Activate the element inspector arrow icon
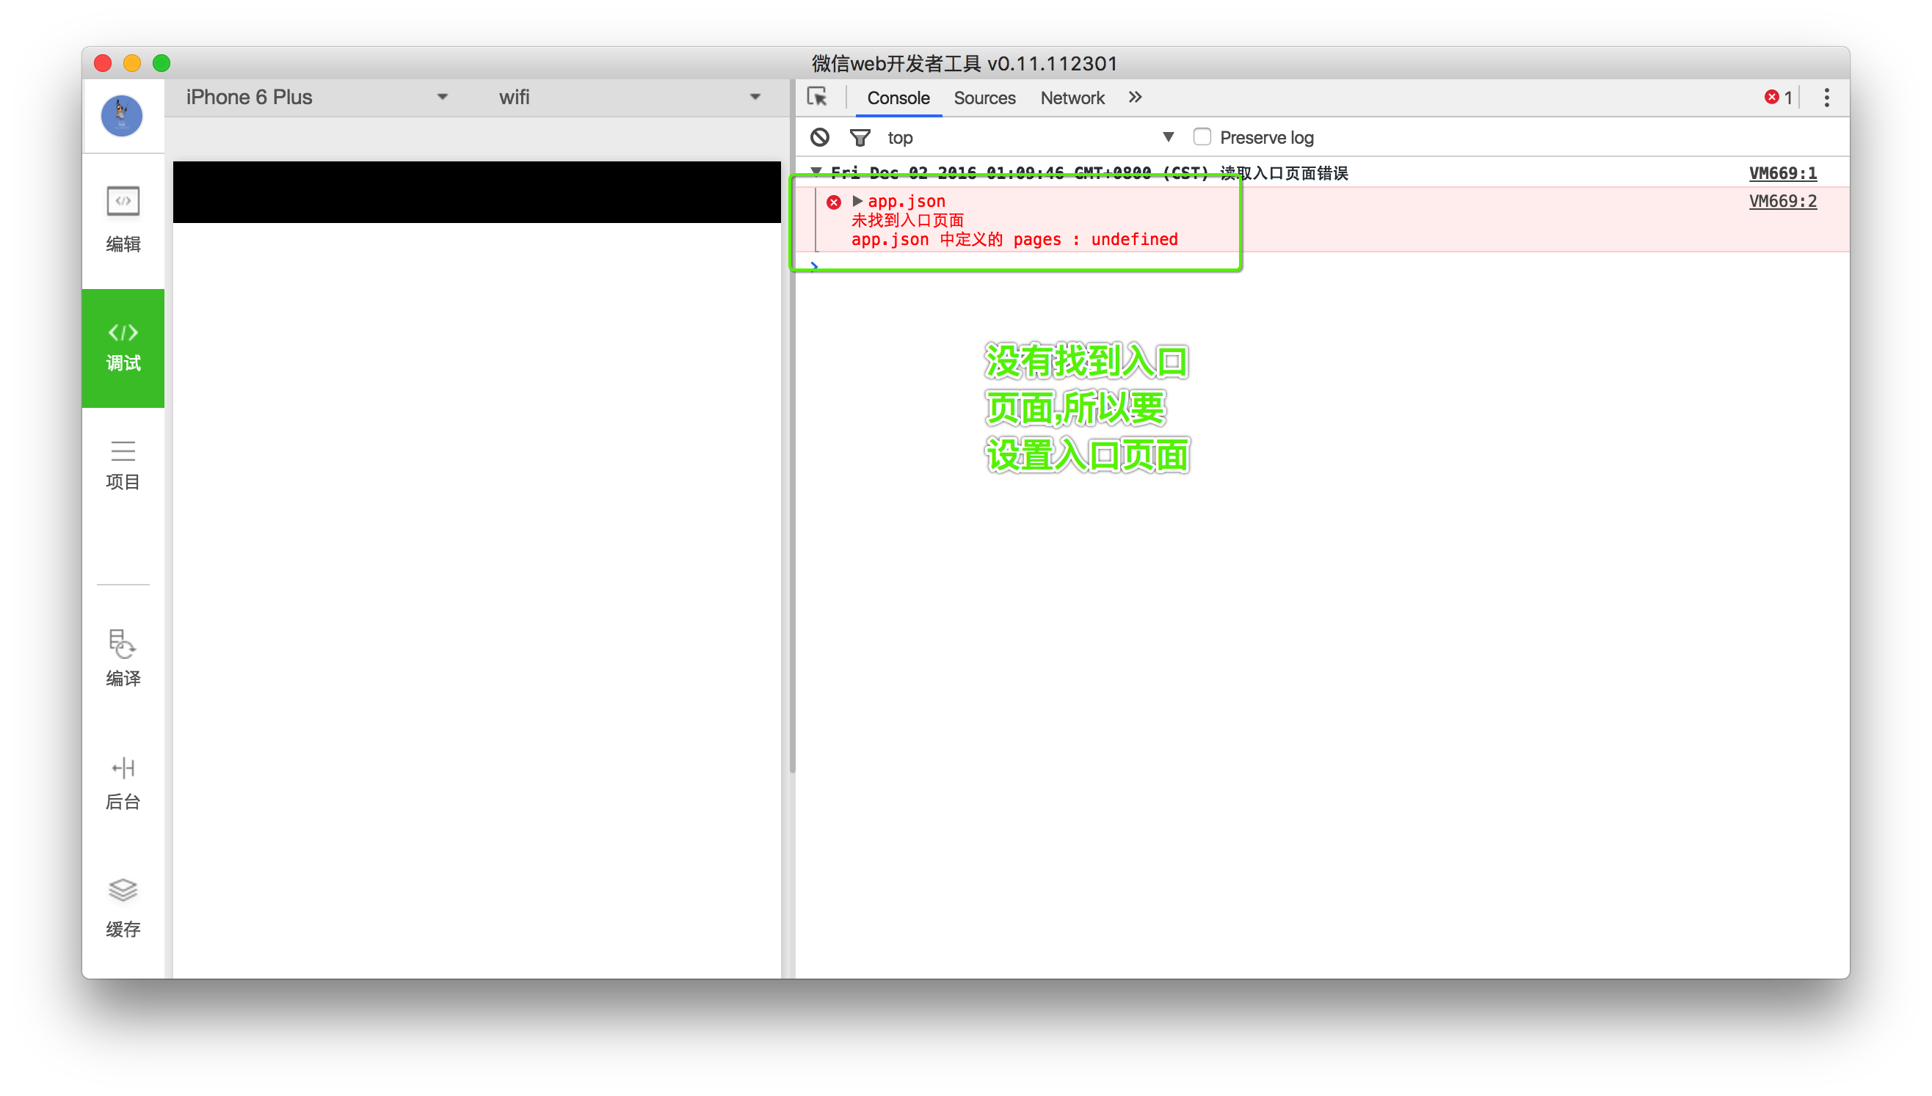The image size is (1932, 1096). point(816,97)
